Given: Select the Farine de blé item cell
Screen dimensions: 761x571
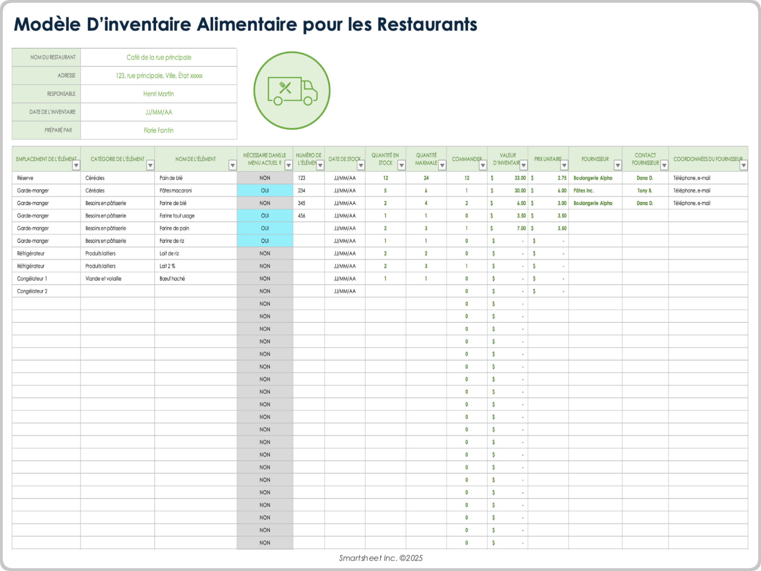Looking at the screenshot, I should point(196,203).
